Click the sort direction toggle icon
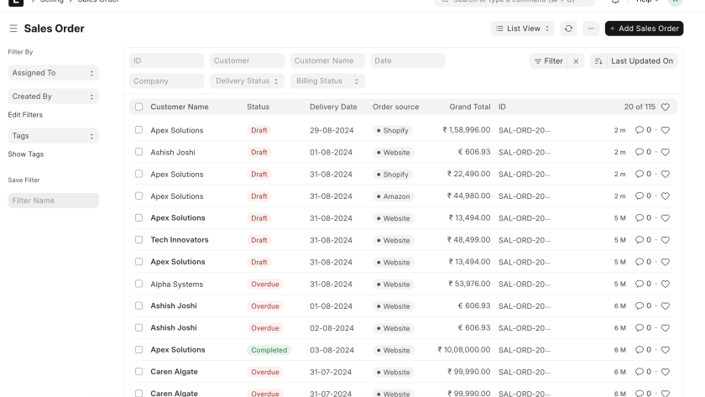This screenshot has width=705, height=397. tap(598, 61)
